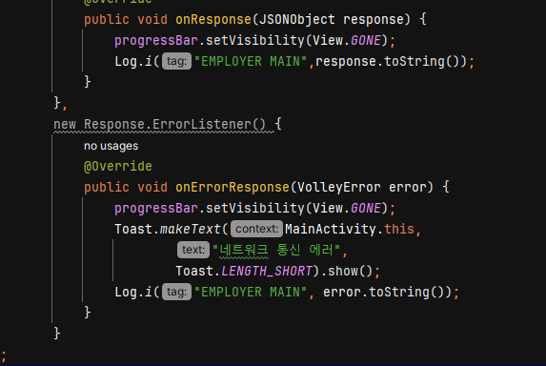Click tag: hint on error.toString() line

(x=176, y=292)
